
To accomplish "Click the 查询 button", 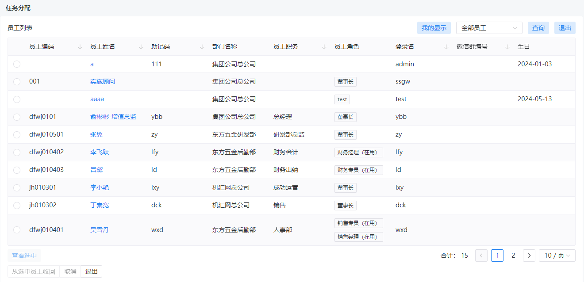I will point(538,28).
